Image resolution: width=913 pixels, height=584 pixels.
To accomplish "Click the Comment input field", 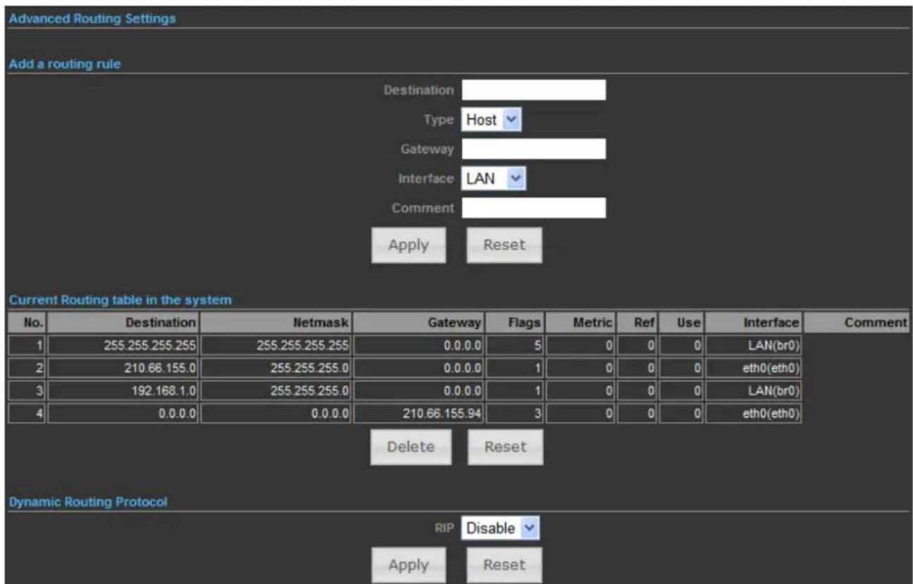I will tap(533, 209).
